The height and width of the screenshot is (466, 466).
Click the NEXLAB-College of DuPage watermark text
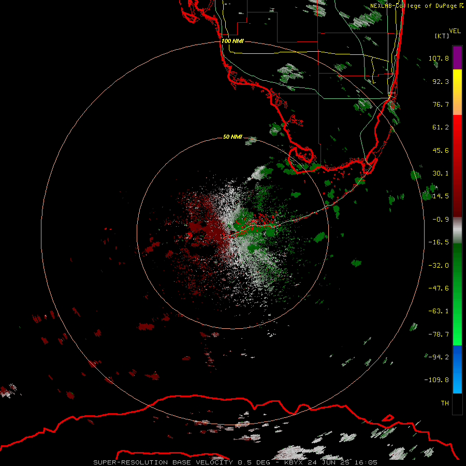click(416, 6)
